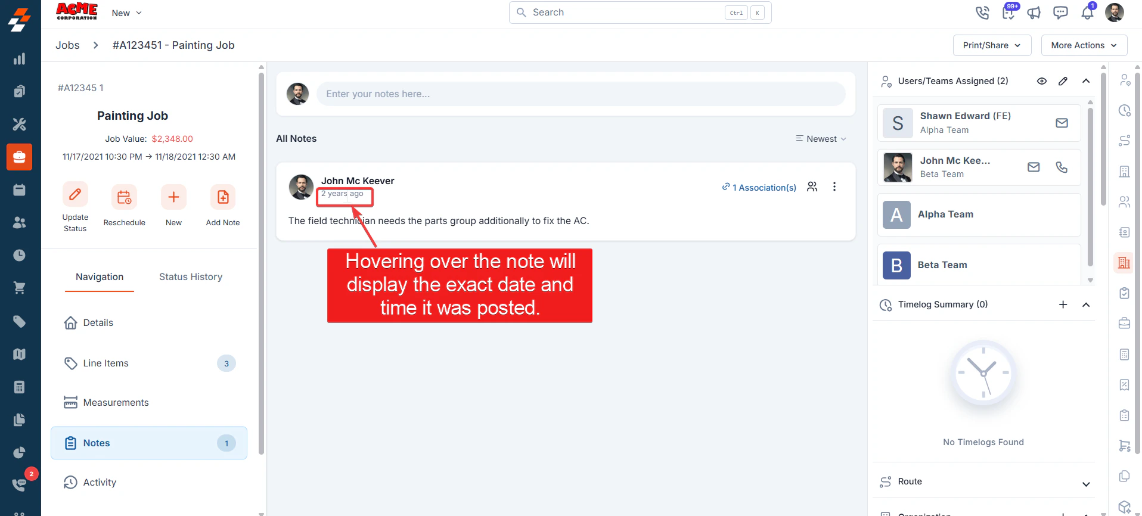Open the right rail clock timelog icon
Viewport: 1142px width, 516px height.
1124,110
